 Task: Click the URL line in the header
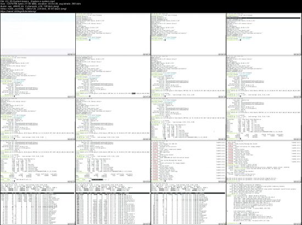(x=18, y=11)
